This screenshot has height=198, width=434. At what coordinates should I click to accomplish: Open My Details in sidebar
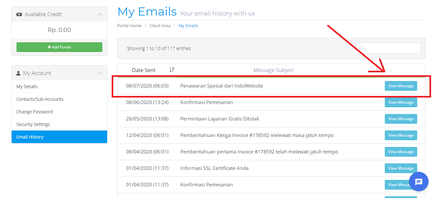[x=27, y=87]
